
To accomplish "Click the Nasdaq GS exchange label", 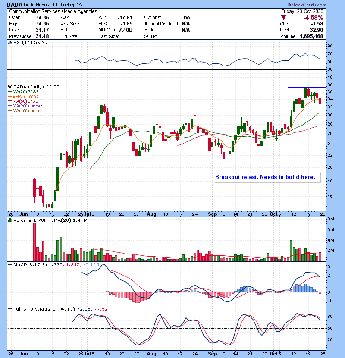I will (x=70, y=5).
